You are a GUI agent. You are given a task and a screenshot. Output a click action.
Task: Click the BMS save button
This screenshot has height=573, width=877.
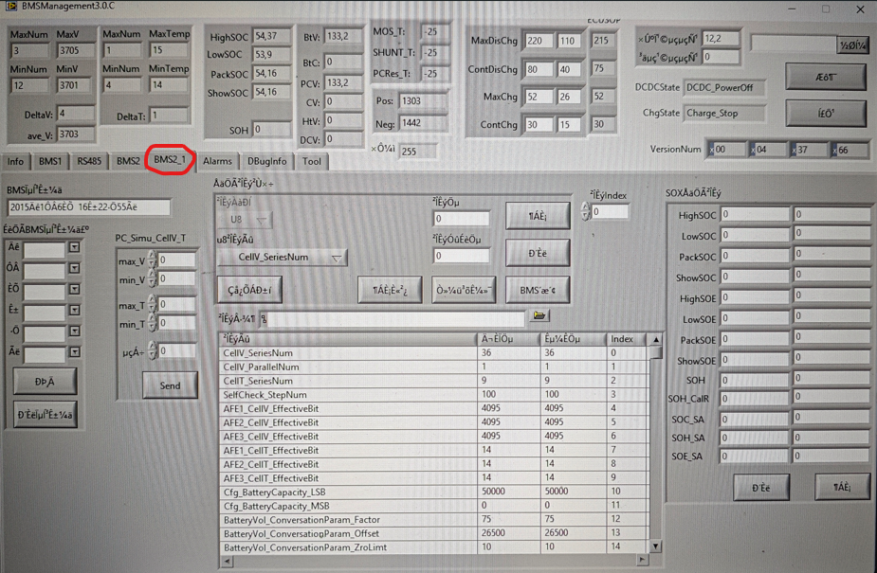(x=538, y=290)
